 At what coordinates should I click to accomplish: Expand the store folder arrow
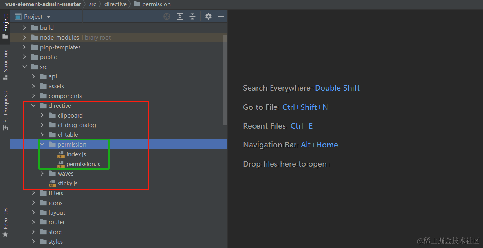[33, 232]
